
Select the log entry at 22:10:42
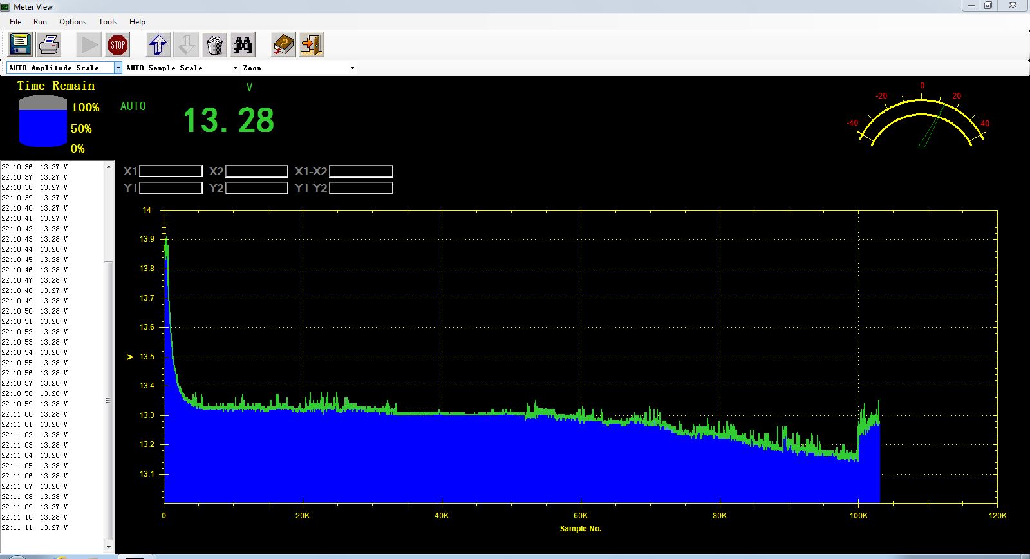point(35,229)
